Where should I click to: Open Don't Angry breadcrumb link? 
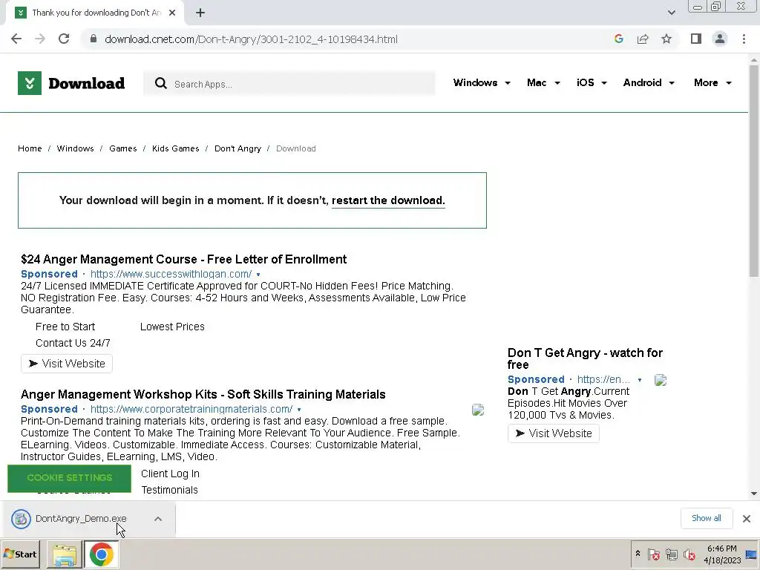pyautogui.click(x=237, y=148)
